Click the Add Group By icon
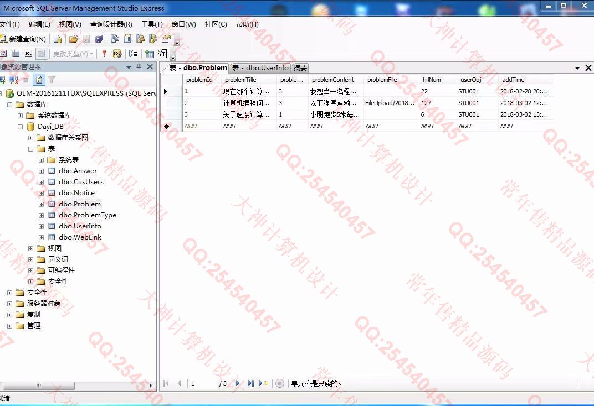594x406 pixels. [133, 54]
